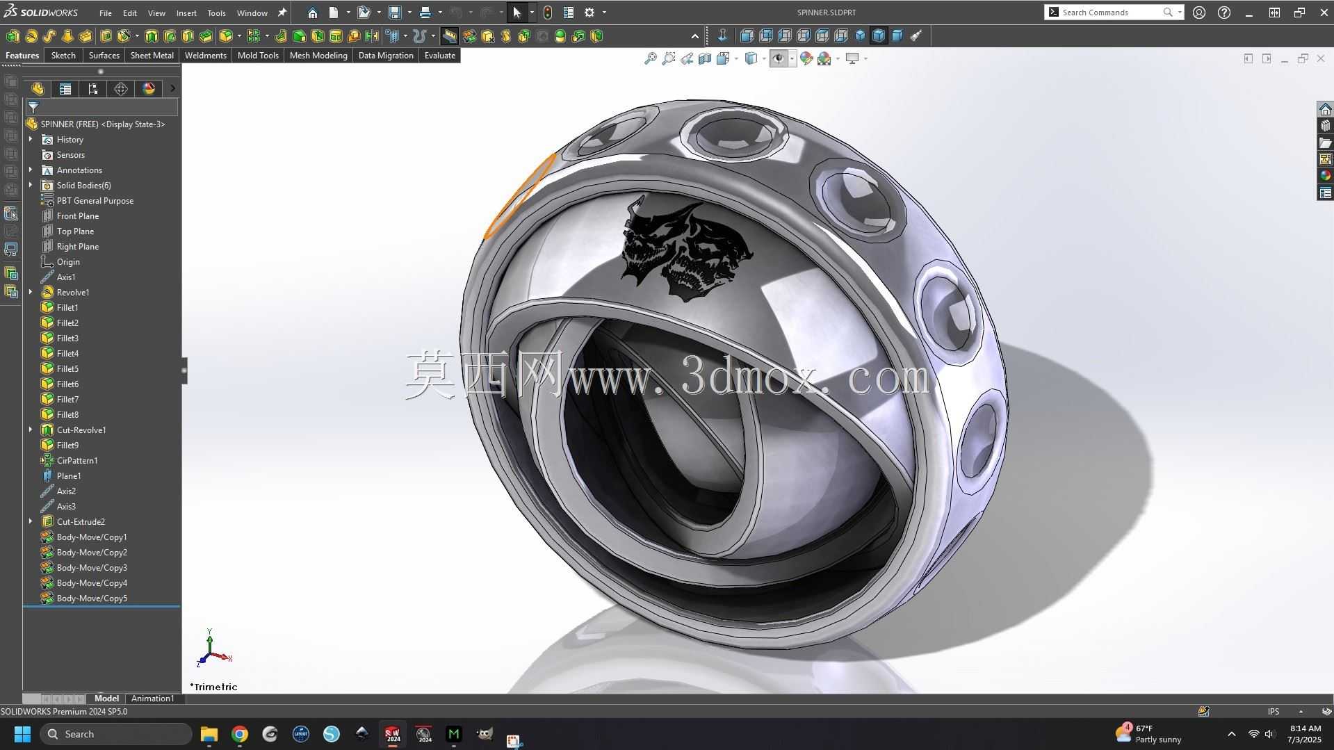The image size is (1334, 750).
Task: Open the ConfigurationManager tab
Action: 93,89
